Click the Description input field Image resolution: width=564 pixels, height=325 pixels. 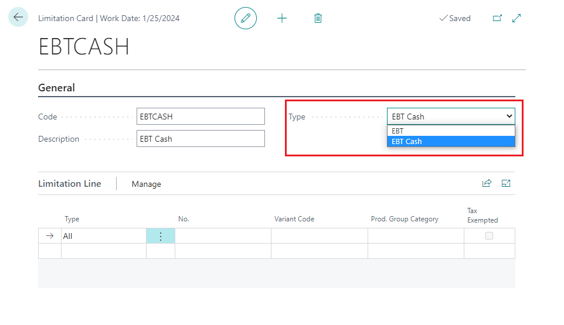tap(201, 139)
